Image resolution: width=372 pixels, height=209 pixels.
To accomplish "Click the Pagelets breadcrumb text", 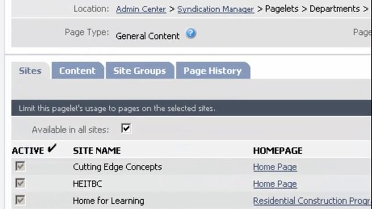I will pyautogui.click(x=281, y=9).
